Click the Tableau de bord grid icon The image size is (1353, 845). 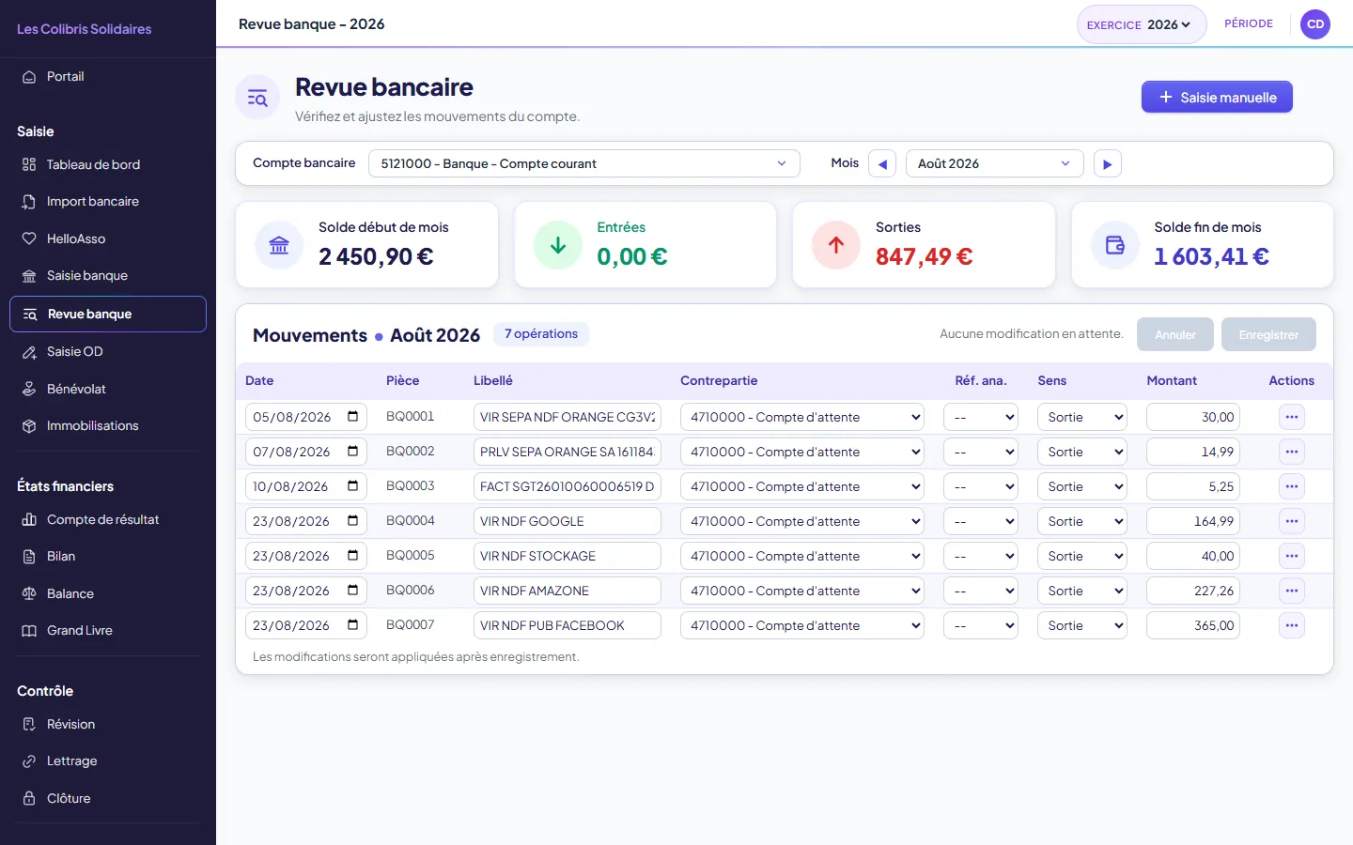(x=29, y=164)
